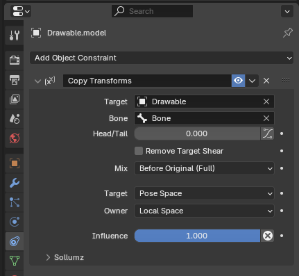Toggle the pin icon beside Drawable.model
The width and height of the screenshot is (299, 276).
pos(288,33)
